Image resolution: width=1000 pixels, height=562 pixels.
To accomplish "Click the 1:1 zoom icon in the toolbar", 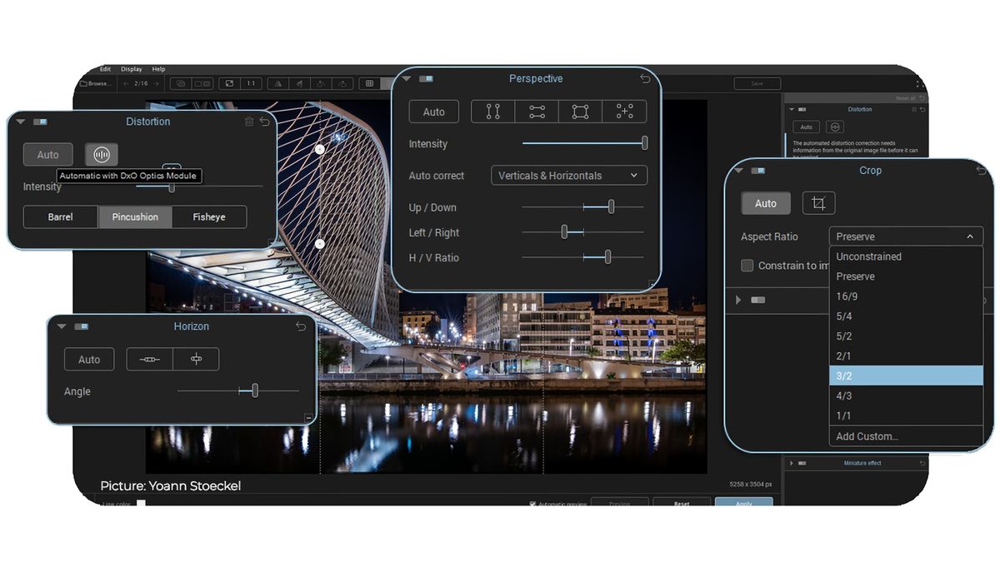I will (x=251, y=83).
